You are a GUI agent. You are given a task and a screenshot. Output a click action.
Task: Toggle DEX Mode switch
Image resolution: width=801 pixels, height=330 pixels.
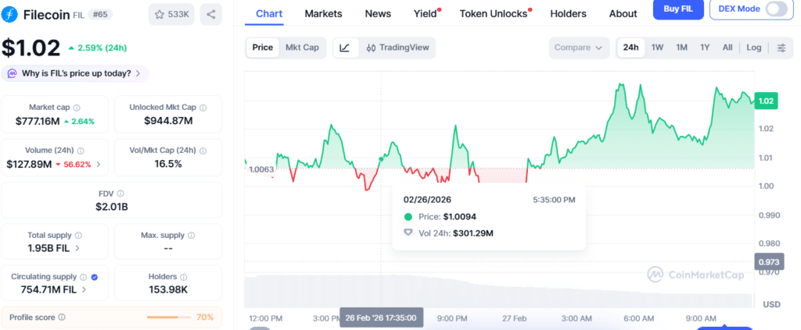[777, 9]
